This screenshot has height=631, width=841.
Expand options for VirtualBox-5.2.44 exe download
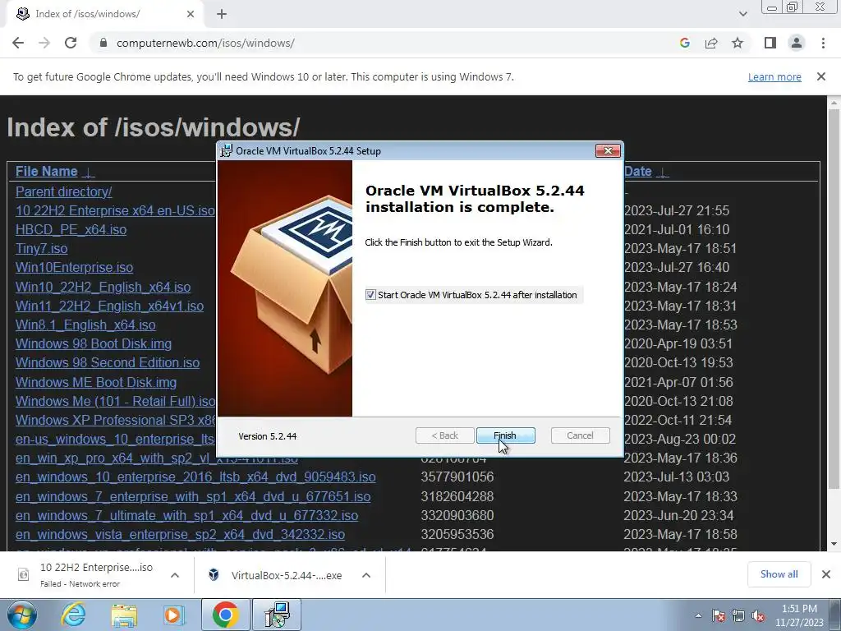366,575
